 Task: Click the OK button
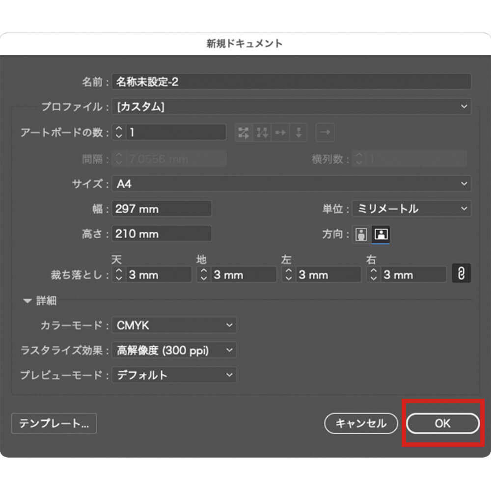[442, 423]
